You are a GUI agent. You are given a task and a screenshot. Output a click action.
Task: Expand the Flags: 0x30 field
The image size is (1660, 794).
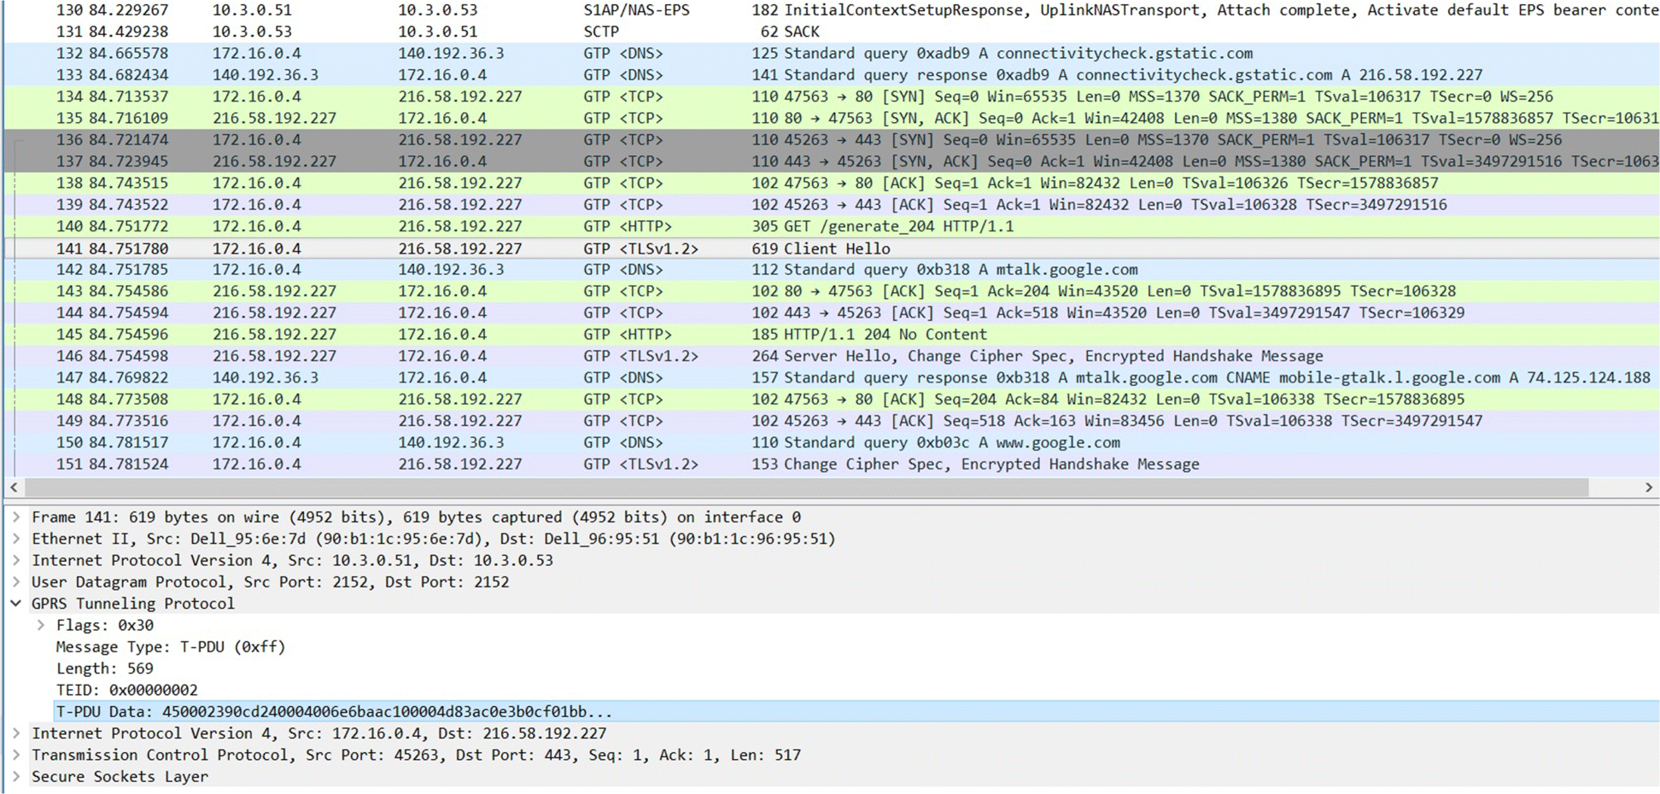tap(40, 625)
